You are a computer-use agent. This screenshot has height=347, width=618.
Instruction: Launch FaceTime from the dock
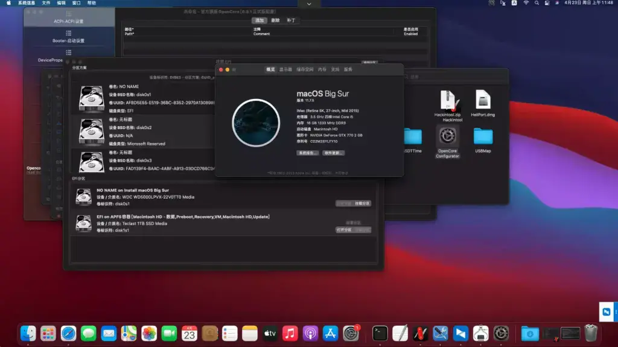coord(169,334)
